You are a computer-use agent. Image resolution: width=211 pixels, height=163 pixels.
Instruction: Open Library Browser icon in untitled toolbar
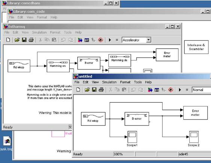pyautogui.click(x=150, y=90)
